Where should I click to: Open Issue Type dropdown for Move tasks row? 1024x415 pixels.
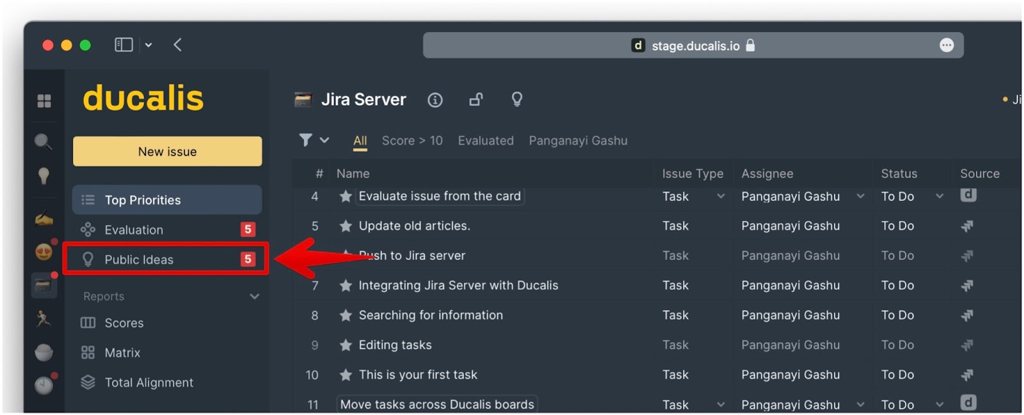click(721, 405)
